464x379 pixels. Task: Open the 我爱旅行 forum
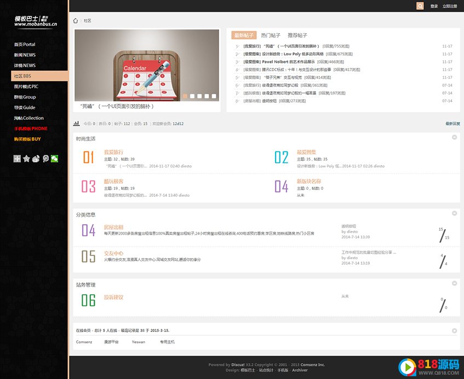113,152
